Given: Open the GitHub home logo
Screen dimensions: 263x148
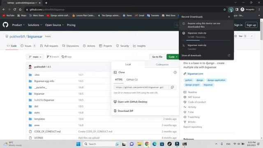Looking at the screenshot, I should coord(5,25).
